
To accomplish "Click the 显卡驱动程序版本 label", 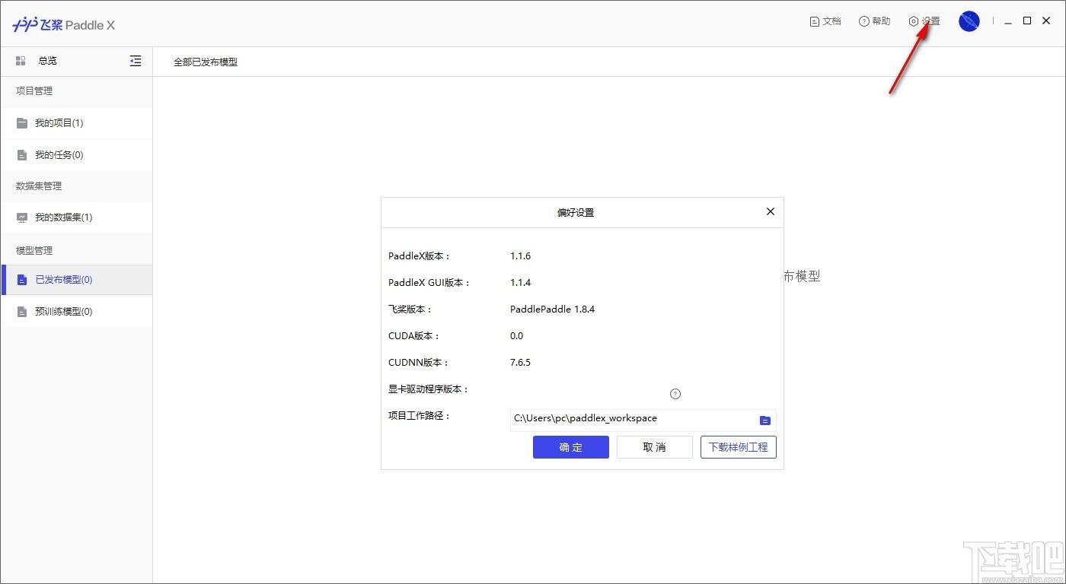I will (x=429, y=389).
